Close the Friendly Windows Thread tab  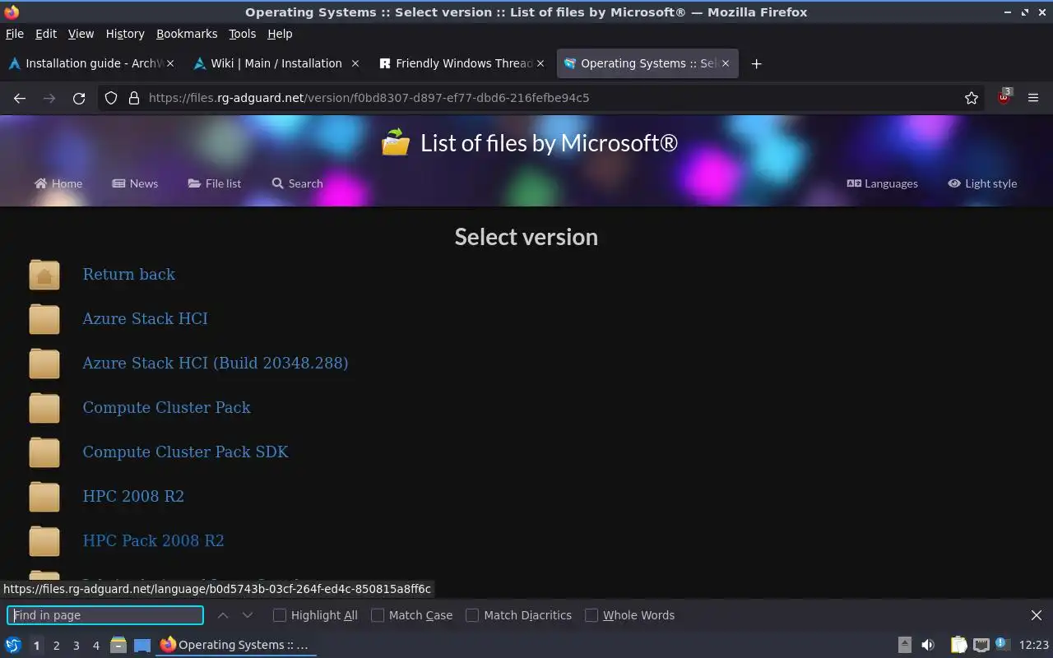(x=540, y=63)
